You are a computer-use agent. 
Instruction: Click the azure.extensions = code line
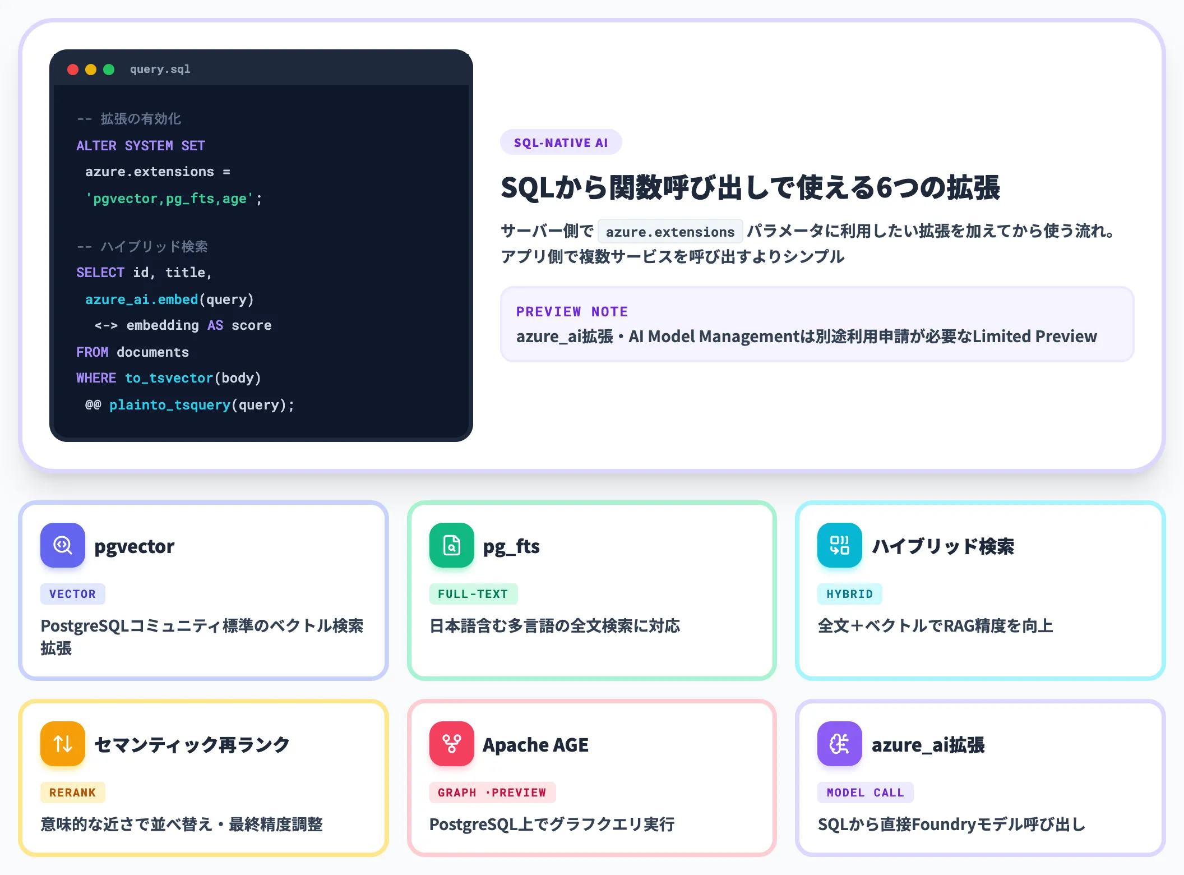[x=158, y=172]
